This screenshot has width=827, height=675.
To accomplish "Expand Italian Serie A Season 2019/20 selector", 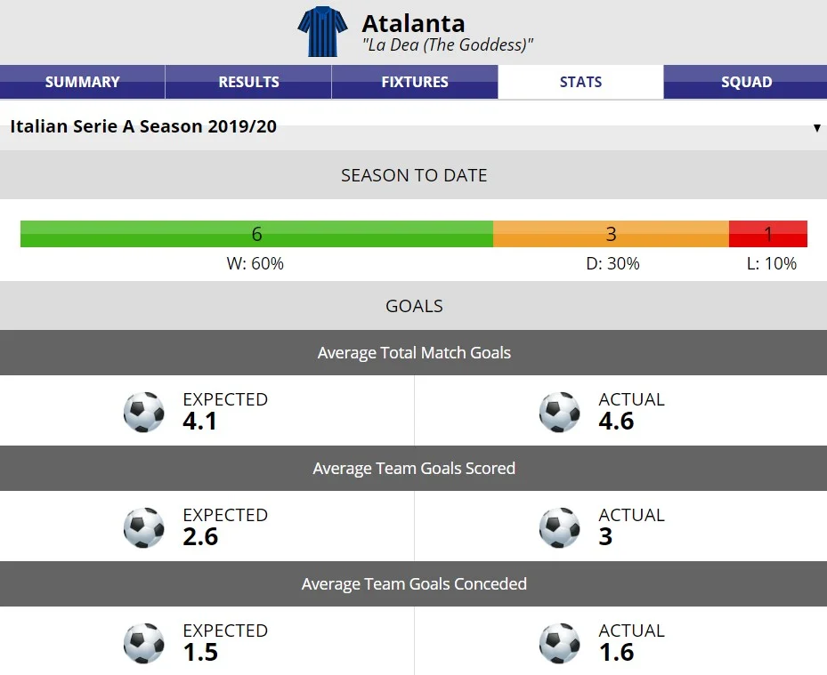I will coord(143,126).
